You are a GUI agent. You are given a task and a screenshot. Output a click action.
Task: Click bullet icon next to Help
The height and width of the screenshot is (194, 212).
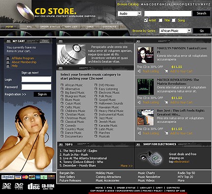pyautogui.click(x=8, y=66)
